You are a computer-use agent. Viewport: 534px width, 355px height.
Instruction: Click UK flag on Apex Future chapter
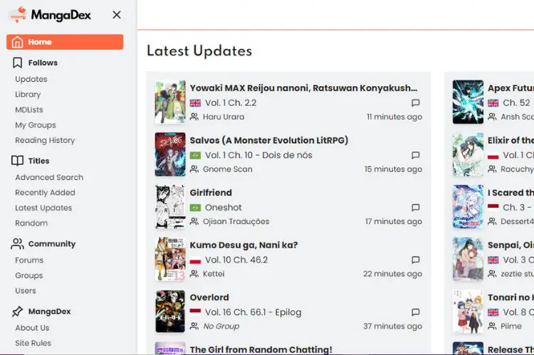click(493, 102)
